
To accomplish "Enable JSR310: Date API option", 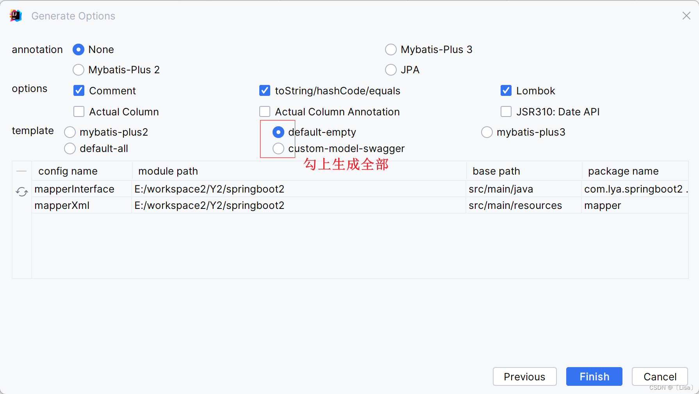I will pos(506,111).
